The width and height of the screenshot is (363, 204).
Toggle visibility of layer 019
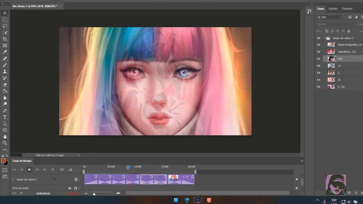point(318,59)
